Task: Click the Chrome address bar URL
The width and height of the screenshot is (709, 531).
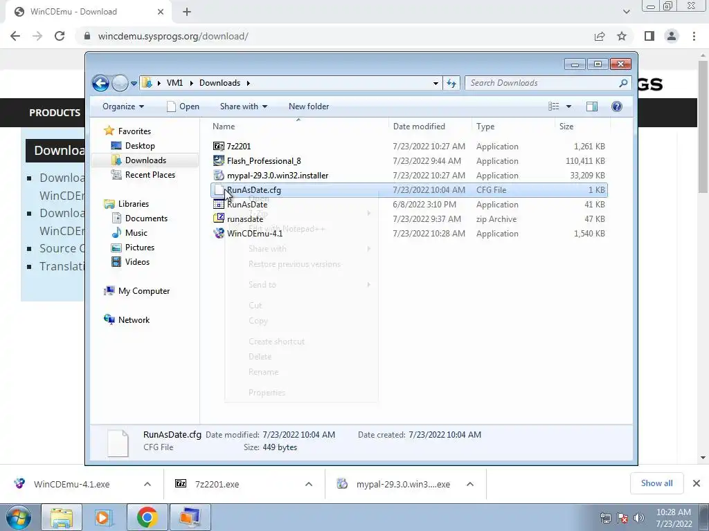Action: pos(172,36)
